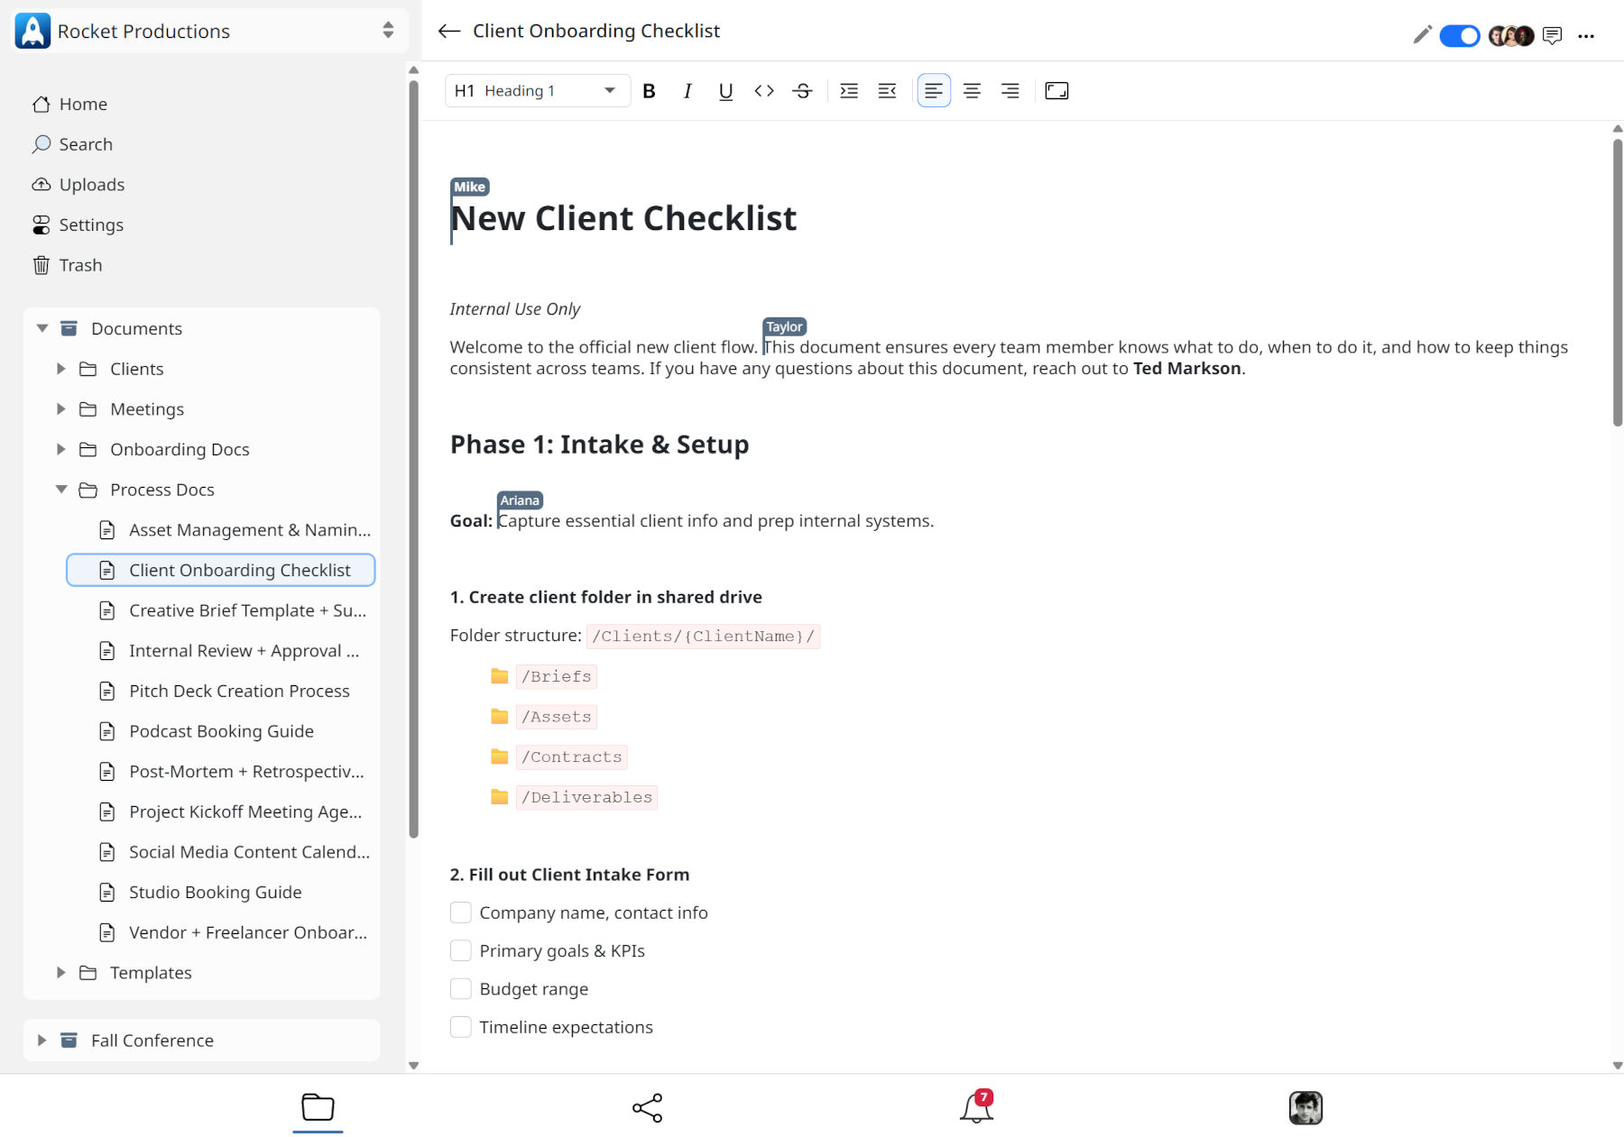Viewport: 1624px width, 1137px height.
Task: Open the Podcast Booking Guide document
Action: [x=221, y=731]
